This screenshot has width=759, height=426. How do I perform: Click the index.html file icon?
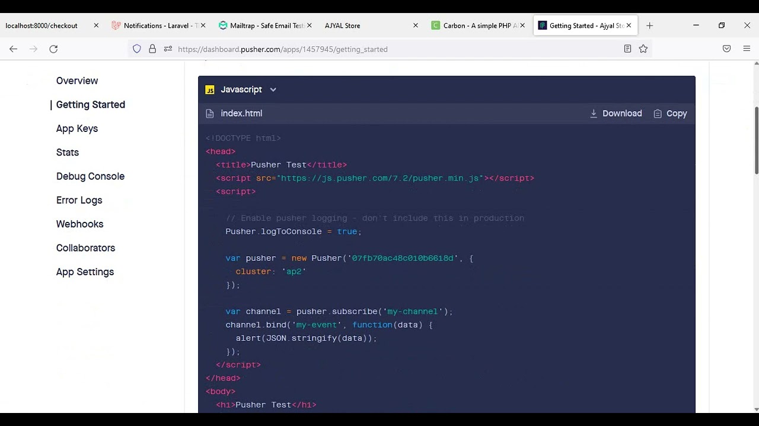pyautogui.click(x=209, y=114)
